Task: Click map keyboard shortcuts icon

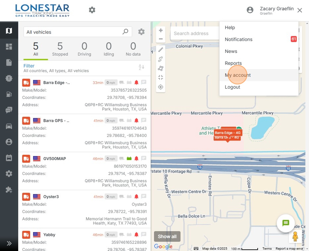Action: pyautogui.click(x=196, y=249)
